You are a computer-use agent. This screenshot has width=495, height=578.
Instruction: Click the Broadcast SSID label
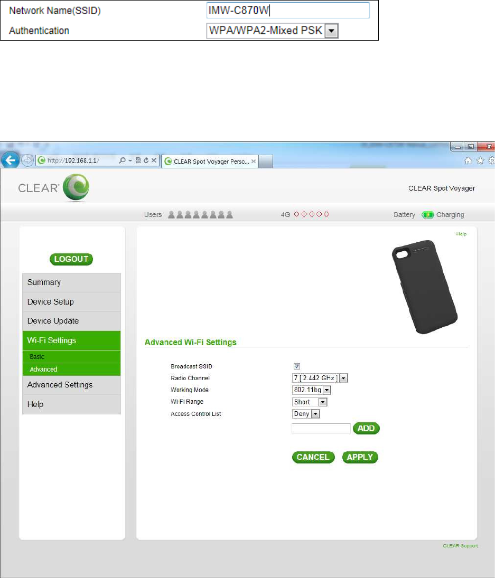coord(191,366)
